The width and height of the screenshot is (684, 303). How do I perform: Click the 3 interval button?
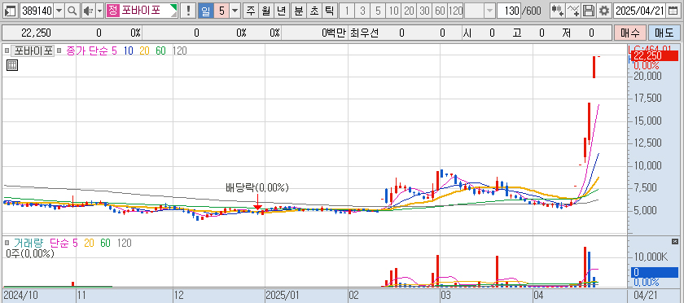pyautogui.click(x=362, y=11)
